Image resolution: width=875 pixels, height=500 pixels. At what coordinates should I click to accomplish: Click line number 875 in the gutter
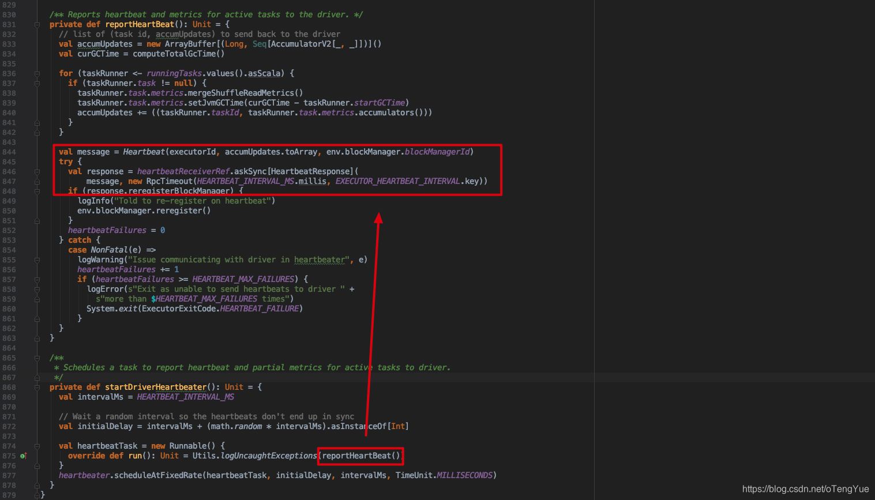9,456
